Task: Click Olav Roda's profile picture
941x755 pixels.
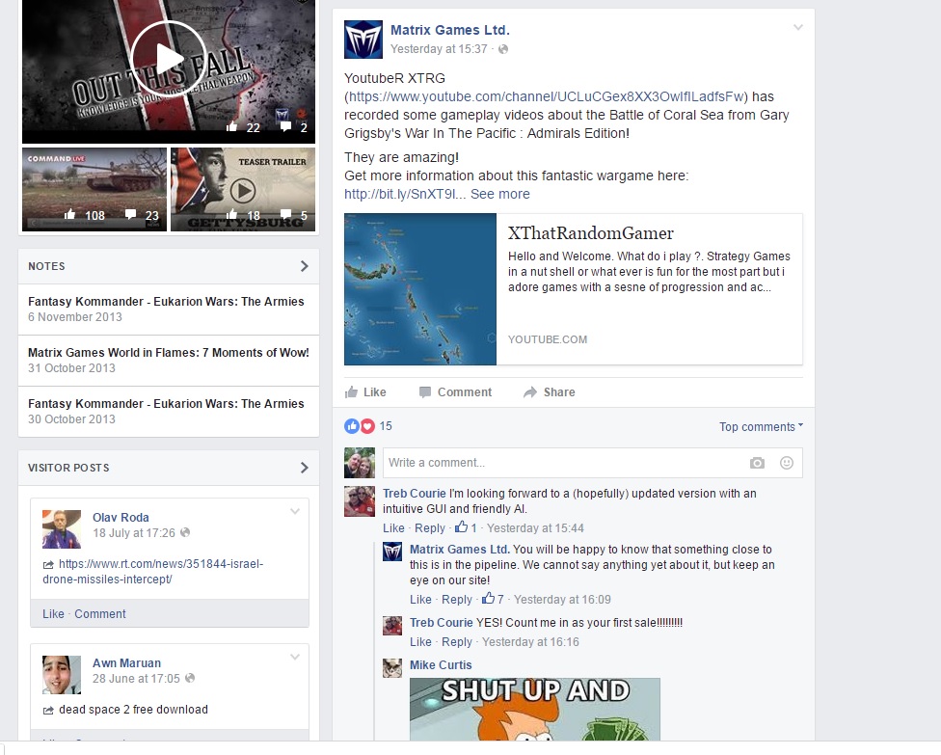Action: pyautogui.click(x=62, y=528)
